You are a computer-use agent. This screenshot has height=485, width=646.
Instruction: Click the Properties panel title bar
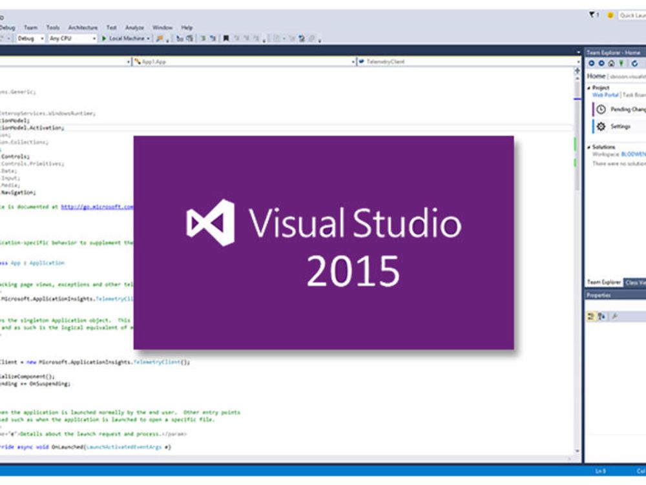tap(616, 295)
